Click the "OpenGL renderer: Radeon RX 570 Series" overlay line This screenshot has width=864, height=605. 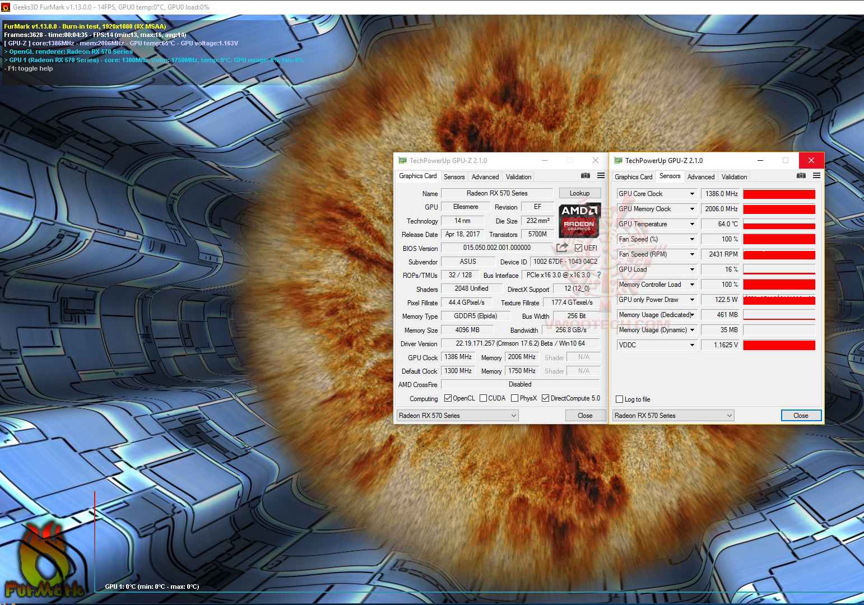[x=68, y=52]
